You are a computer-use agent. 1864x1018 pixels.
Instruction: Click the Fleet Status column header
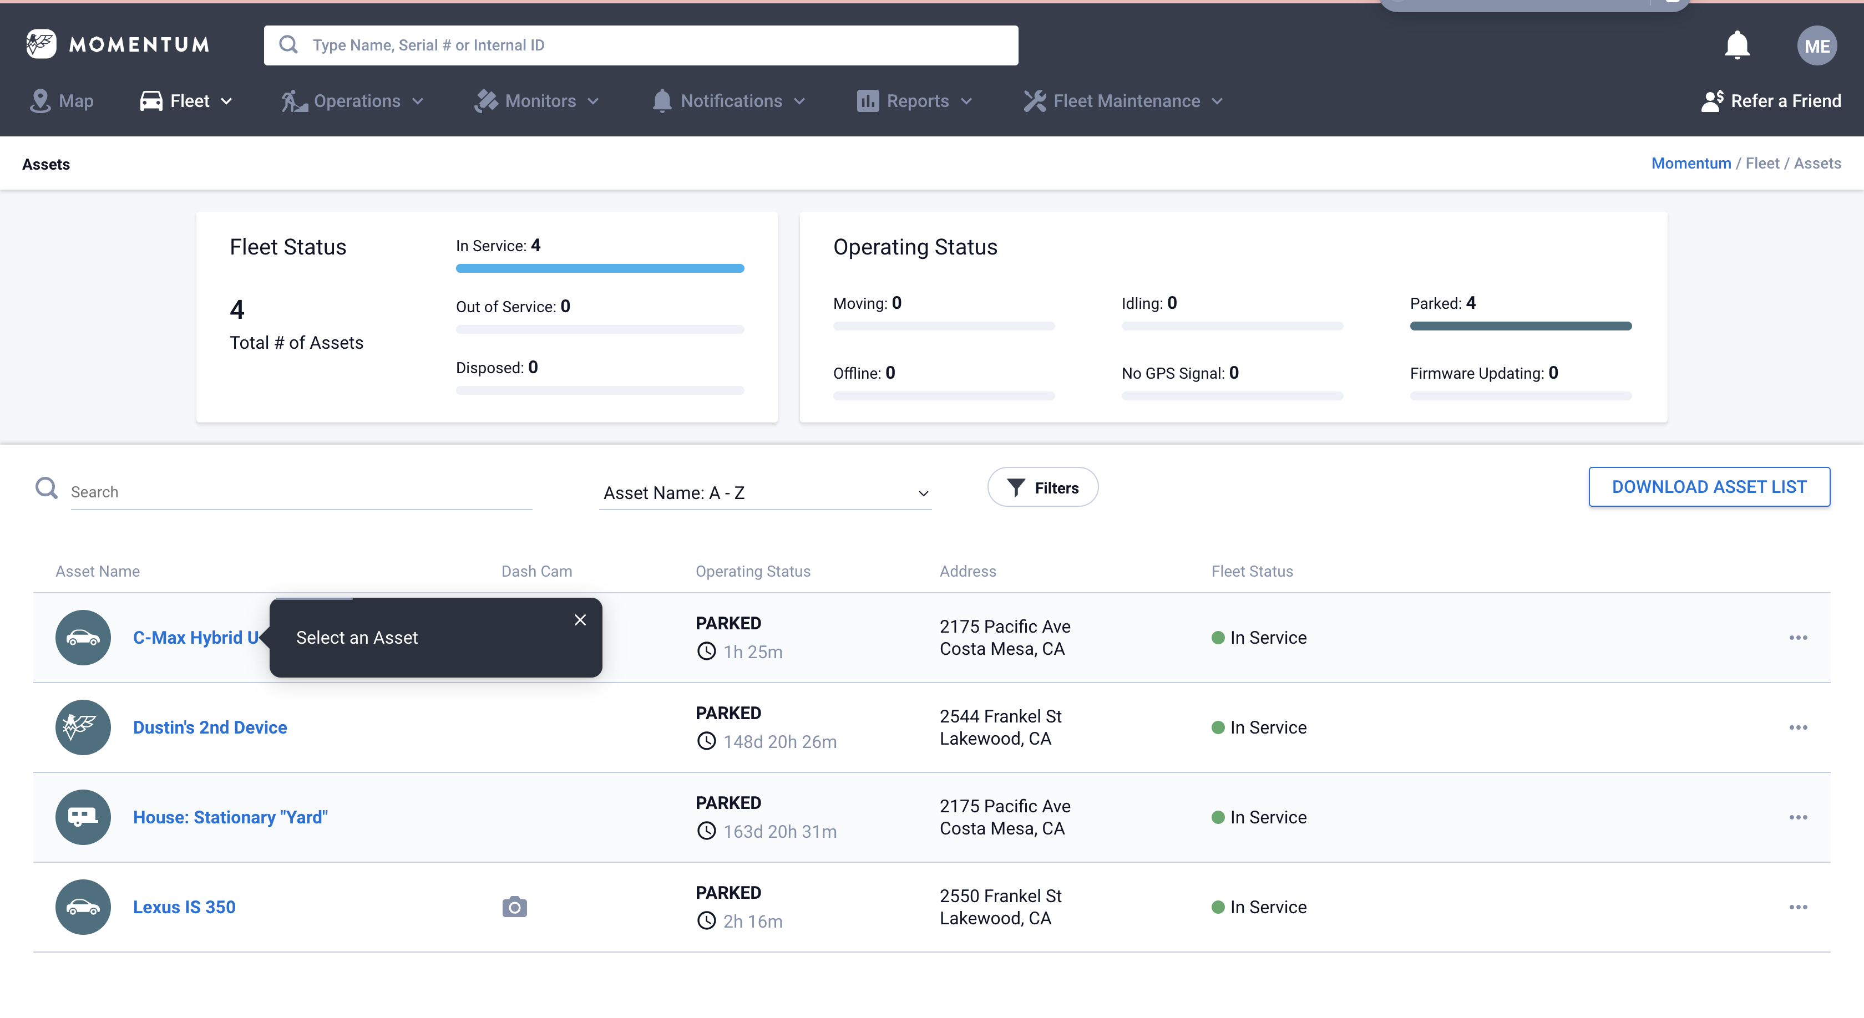pyautogui.click(x=1252, y=571)
